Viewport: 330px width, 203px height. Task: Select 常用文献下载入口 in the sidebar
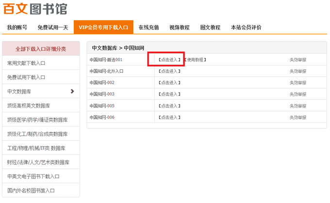41,63
